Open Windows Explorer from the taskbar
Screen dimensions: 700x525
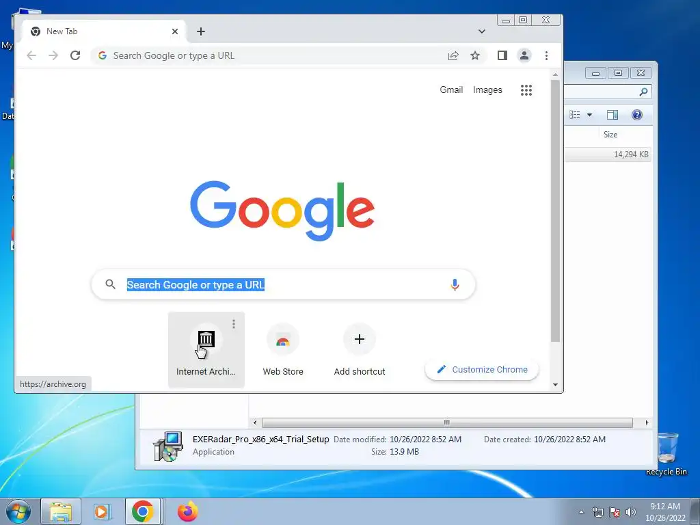(61, 511)
